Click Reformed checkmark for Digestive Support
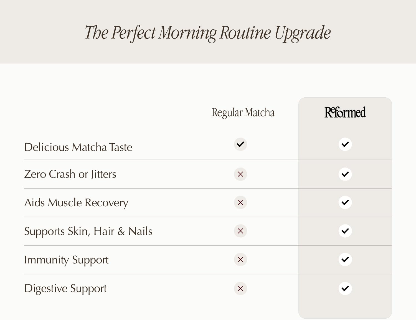Screen dimensions: 416x320 click(x=345, y=288)
